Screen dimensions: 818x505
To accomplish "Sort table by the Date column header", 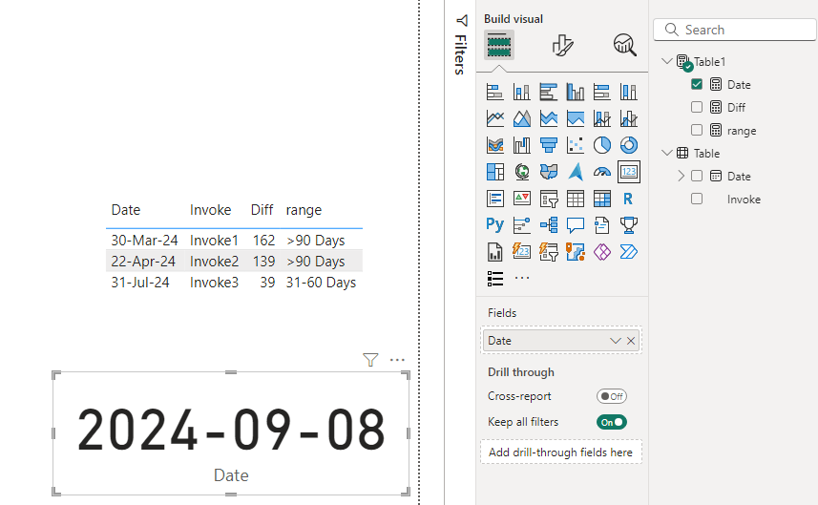I will click(126, 210).
